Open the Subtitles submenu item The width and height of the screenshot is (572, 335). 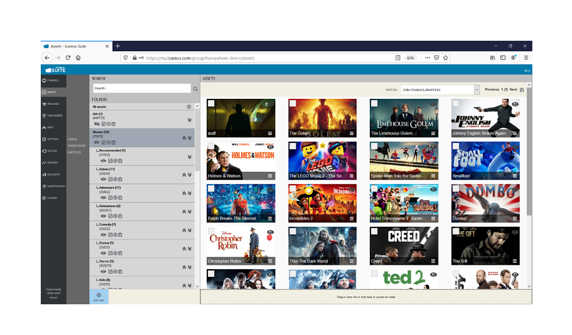click(x=74, y=152)
